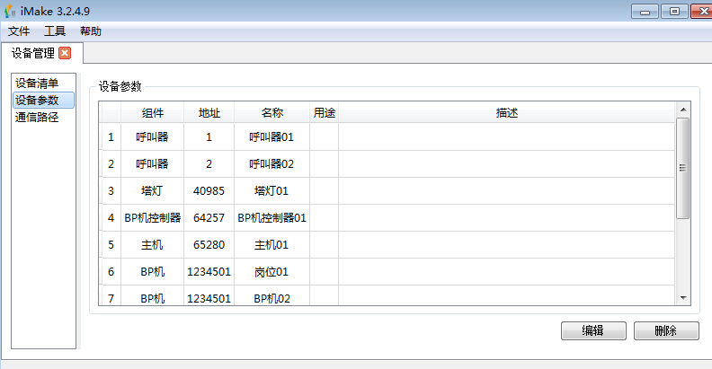The height and width of the screenshot is (369, 712).
Task: Click the 地址 column header
Action: pos(209,113)
